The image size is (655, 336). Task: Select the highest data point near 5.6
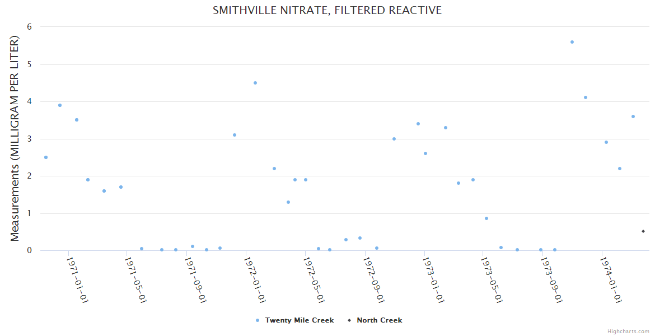click(572, 42)
